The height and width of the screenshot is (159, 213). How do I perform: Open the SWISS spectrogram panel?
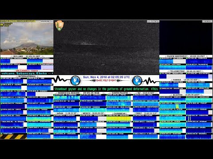tap(13, 112)
